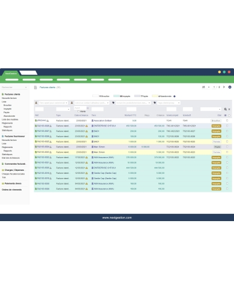The image size is (234, 290).
Task: Open the Association Dolibarr third-party link
Action: (x=103, y=120)
